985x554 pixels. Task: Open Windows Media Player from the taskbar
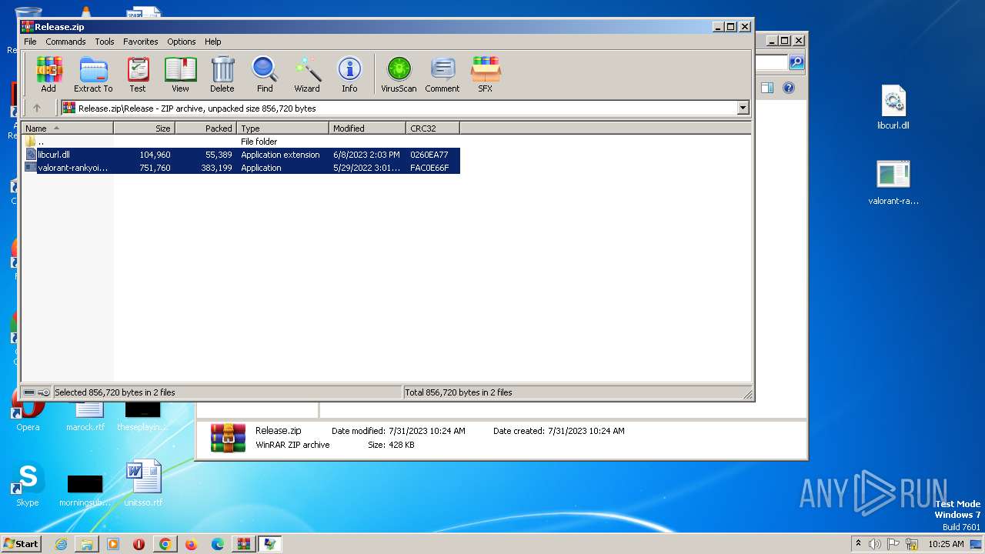[113, 544]
